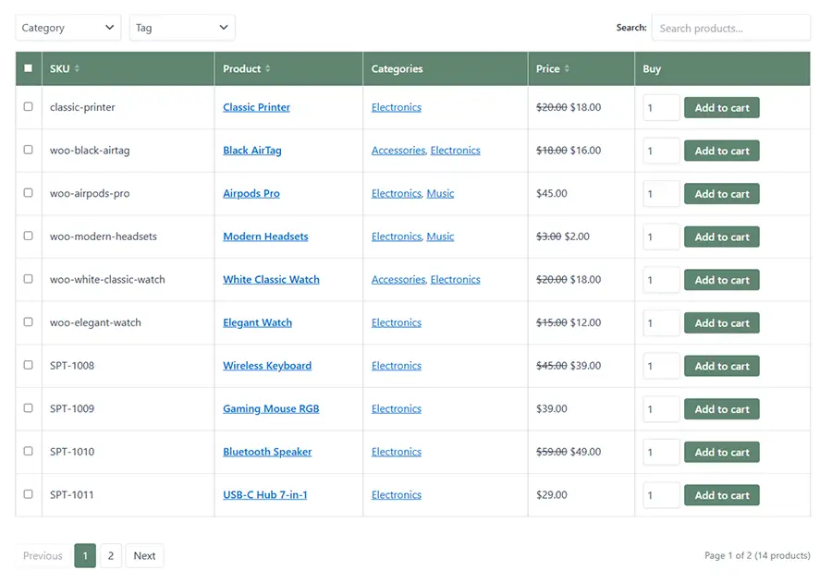Check the woo-airpods-pro row checkbox
Screen dimensions: 832x582
coord(28,192)
